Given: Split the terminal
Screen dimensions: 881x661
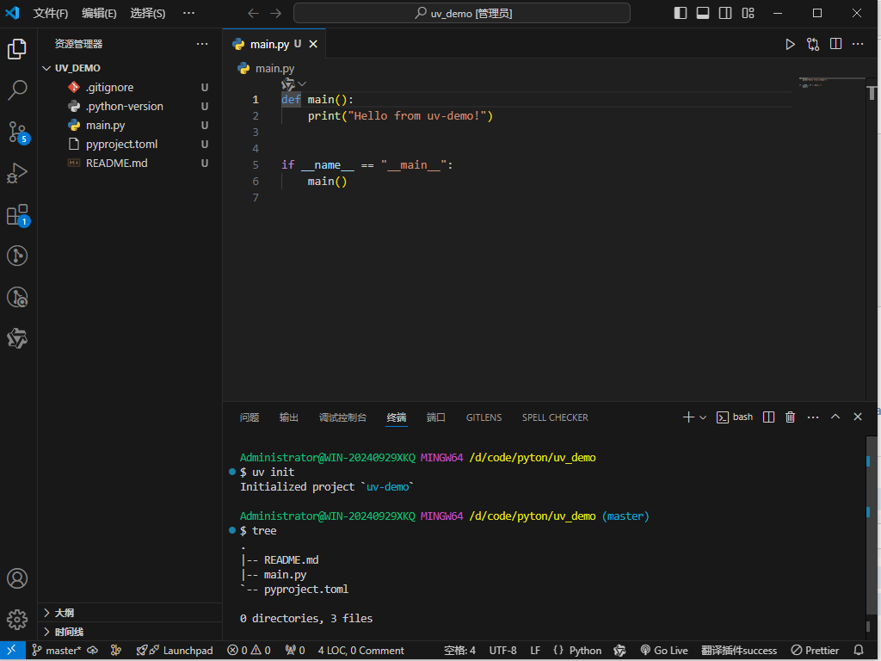Looking at the screenshot, I should coord(768,417).
